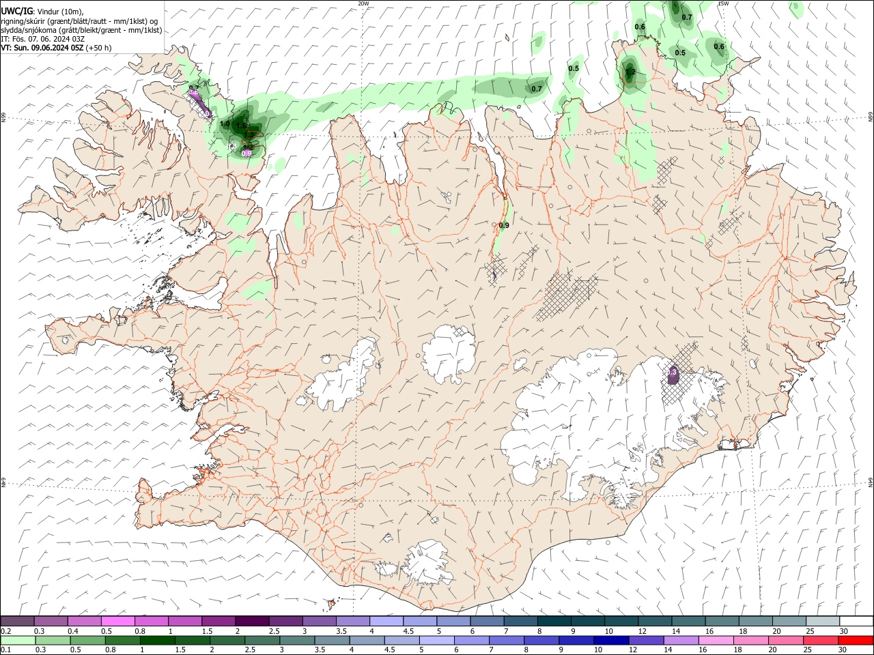
Task: Click the 'rigning/skúrir' legend line
Action: tap(79, 20)
